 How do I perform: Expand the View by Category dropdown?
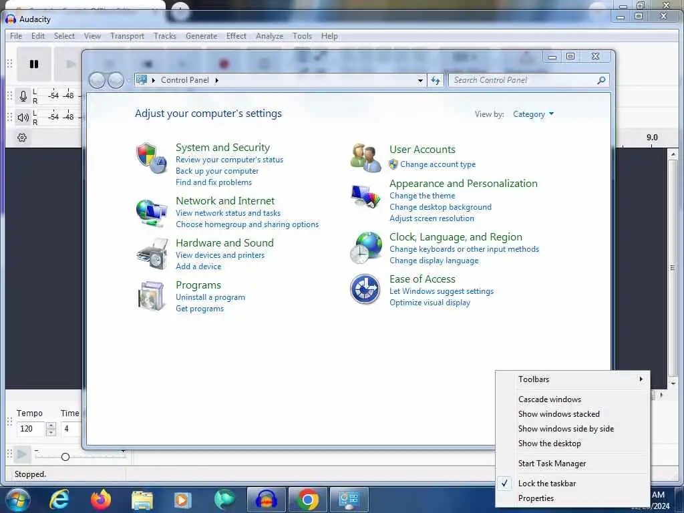coord(533,114)
